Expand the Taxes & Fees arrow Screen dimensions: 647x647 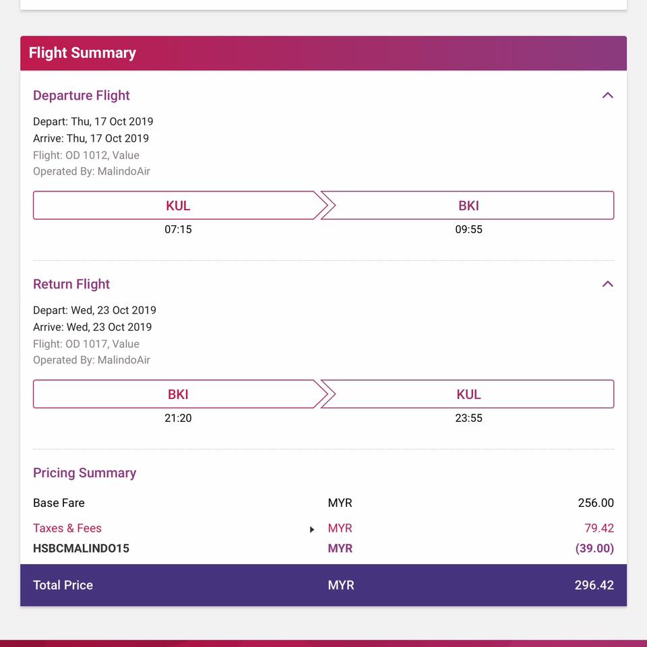tap(312, 530)
